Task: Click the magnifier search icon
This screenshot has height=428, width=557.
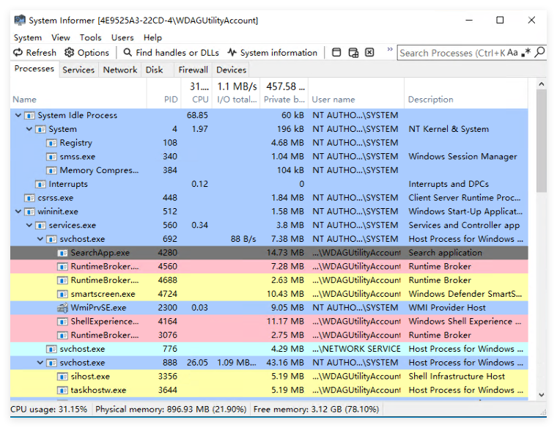Action: [x=539, y=52]
